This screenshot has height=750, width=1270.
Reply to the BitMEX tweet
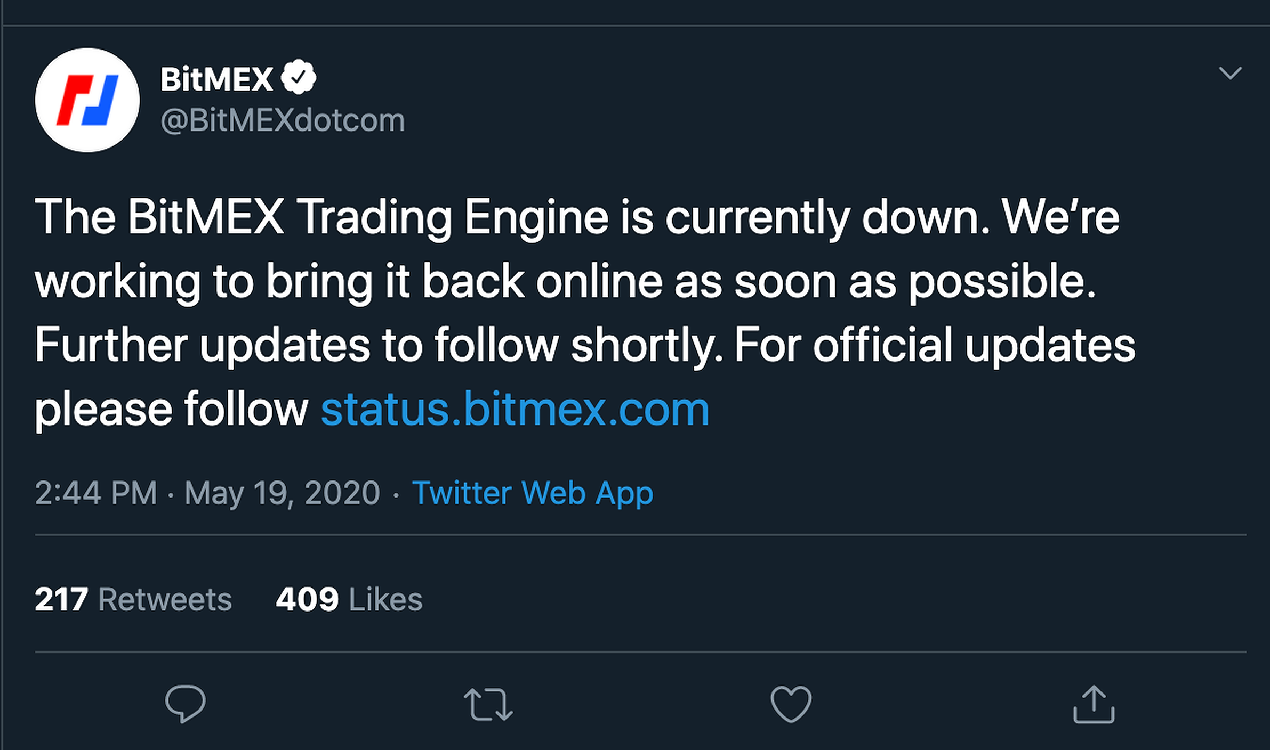[185, 704]
